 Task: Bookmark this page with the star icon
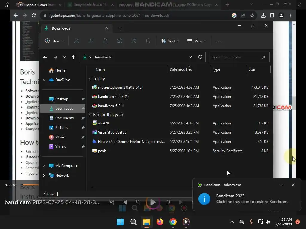tap(252, 16)
